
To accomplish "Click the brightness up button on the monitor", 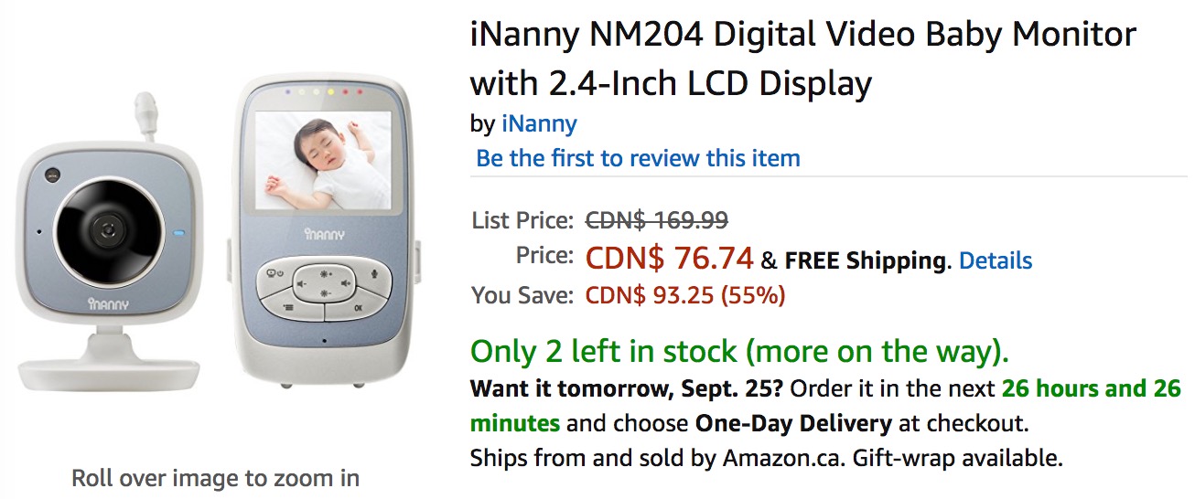I will [324, 273].
